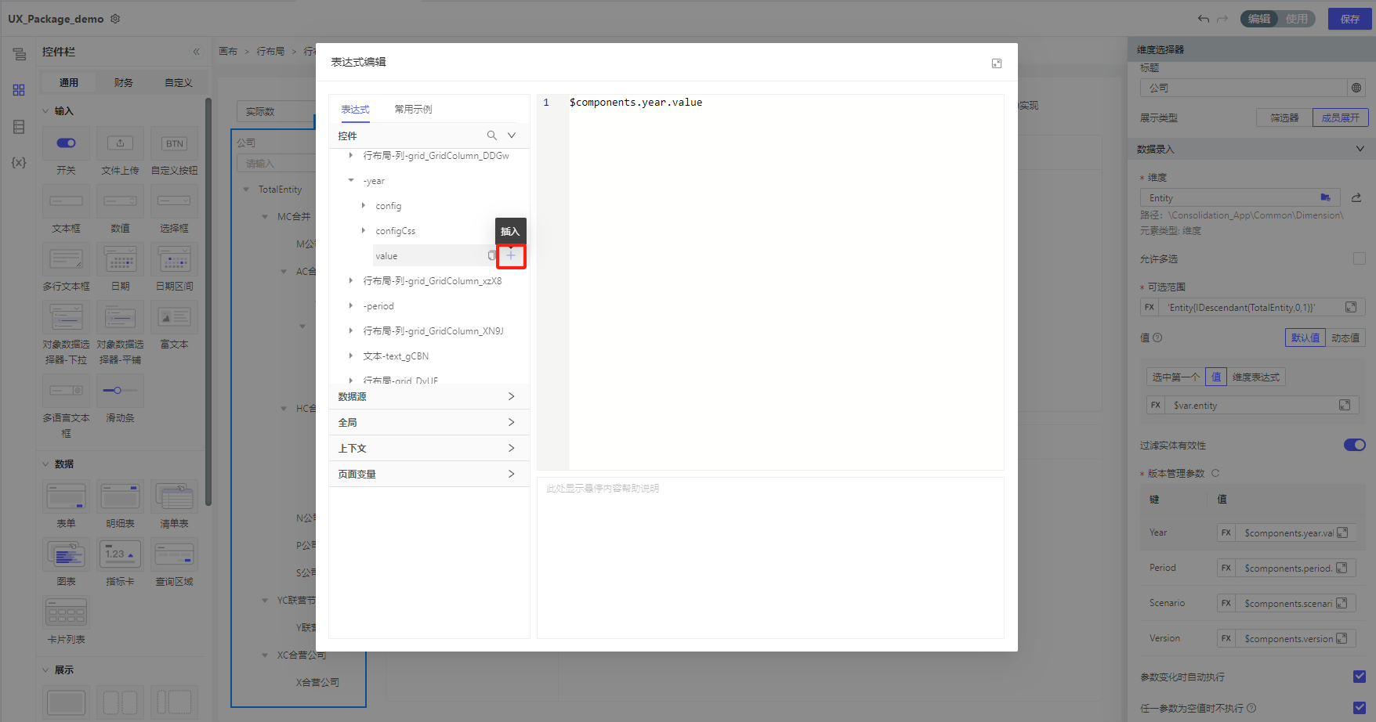Click the undo arrow in top bar

click(1203, 19)
